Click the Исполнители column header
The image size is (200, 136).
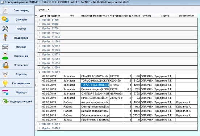pos(187,16)
